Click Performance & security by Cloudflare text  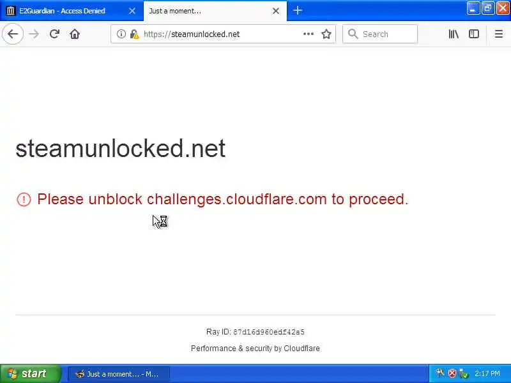pos(255,349)
